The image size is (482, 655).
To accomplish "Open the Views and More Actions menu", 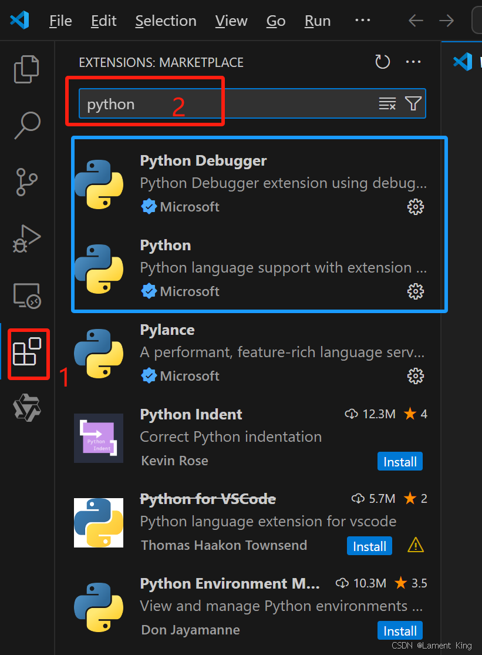I will [413, 62].
